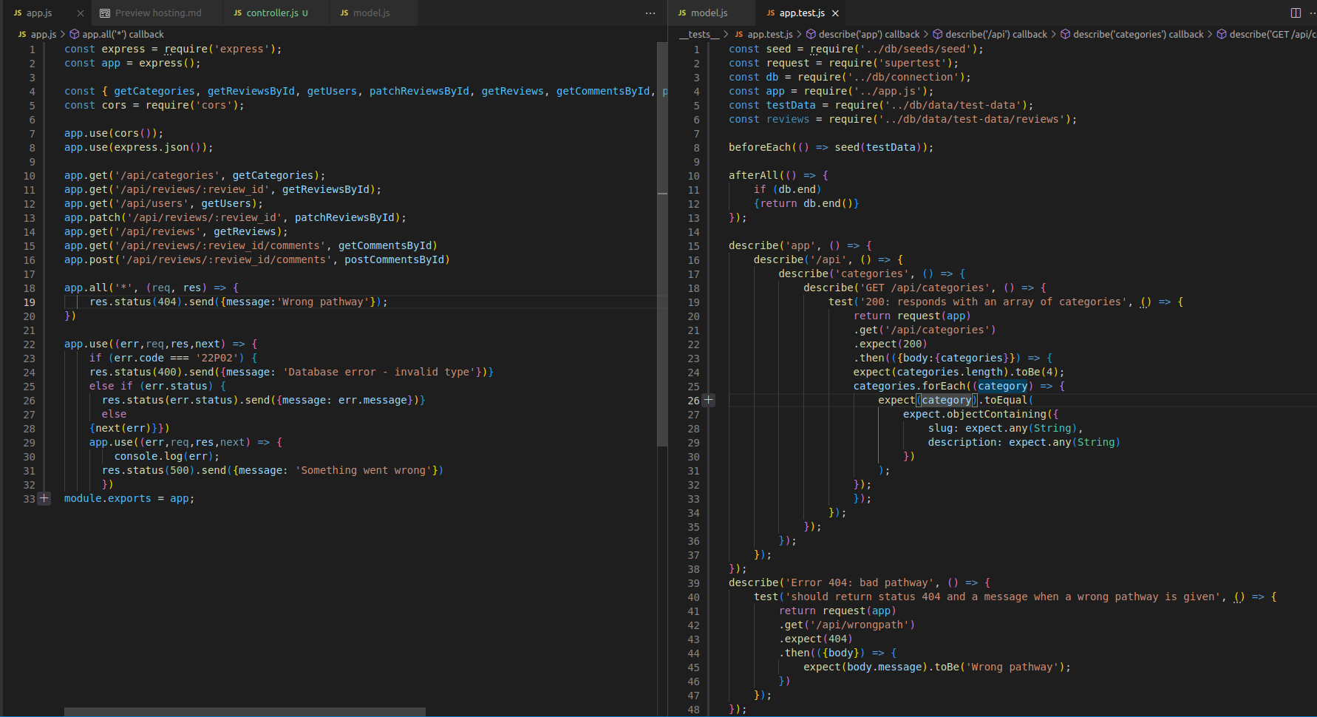The height and width of the screenshot is (717, 1317).
Task: Open describe('categories') callback breadcrumb
Action: pyautogui.click(x=1137, y=34)
